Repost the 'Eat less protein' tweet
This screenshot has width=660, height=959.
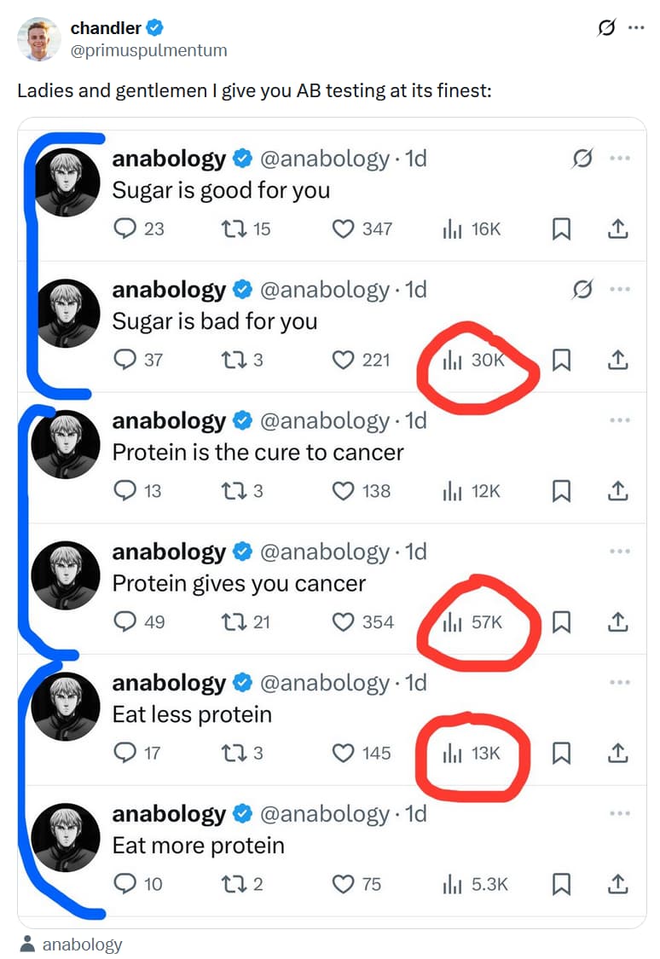click(232, 753)
